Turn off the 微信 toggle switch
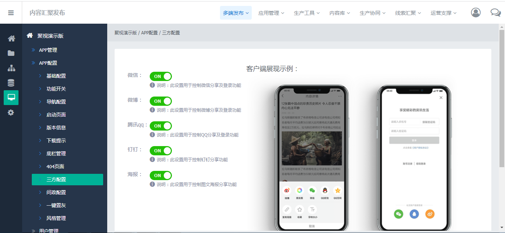Viewport: 505px width, 233px height. coord(161,76)
